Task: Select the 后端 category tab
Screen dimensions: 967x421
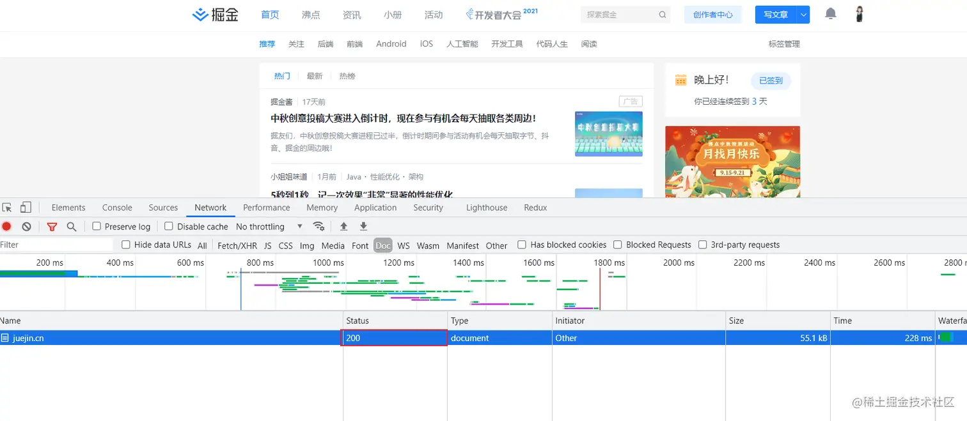Action: click(326, 44)
